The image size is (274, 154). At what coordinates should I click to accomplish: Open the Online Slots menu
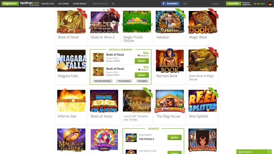tap(48, 4)
